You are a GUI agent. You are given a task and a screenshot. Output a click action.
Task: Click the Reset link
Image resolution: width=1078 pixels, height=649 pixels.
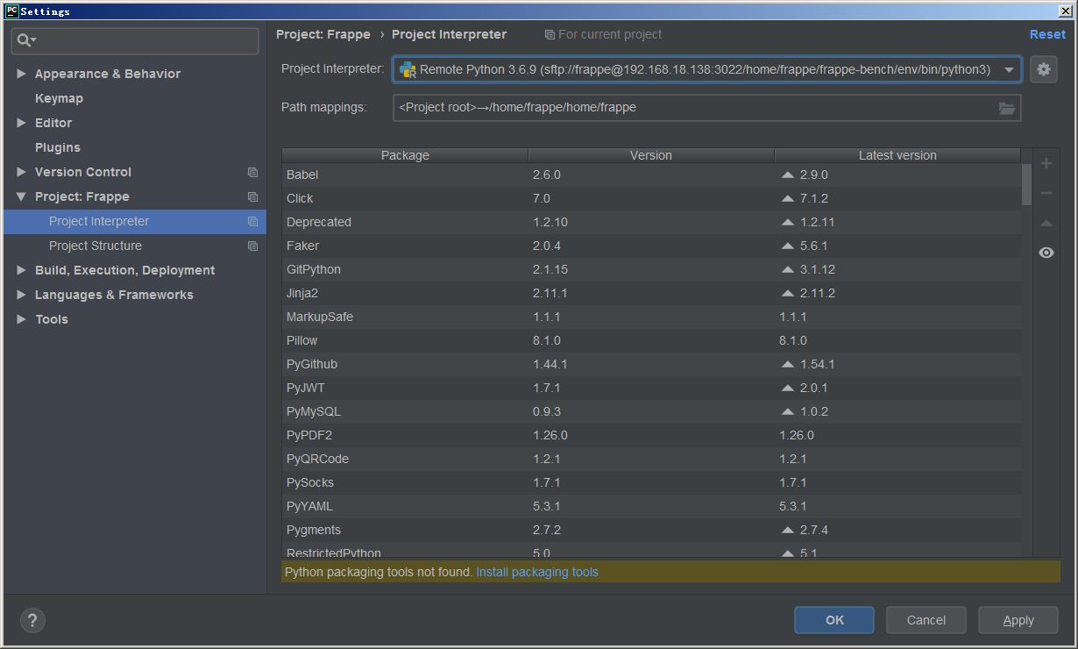point(1047,34)
